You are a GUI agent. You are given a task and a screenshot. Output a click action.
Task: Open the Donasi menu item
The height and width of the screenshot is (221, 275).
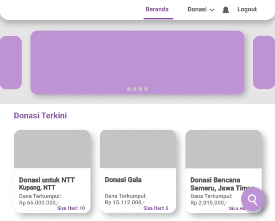click(x=197, y=9)
